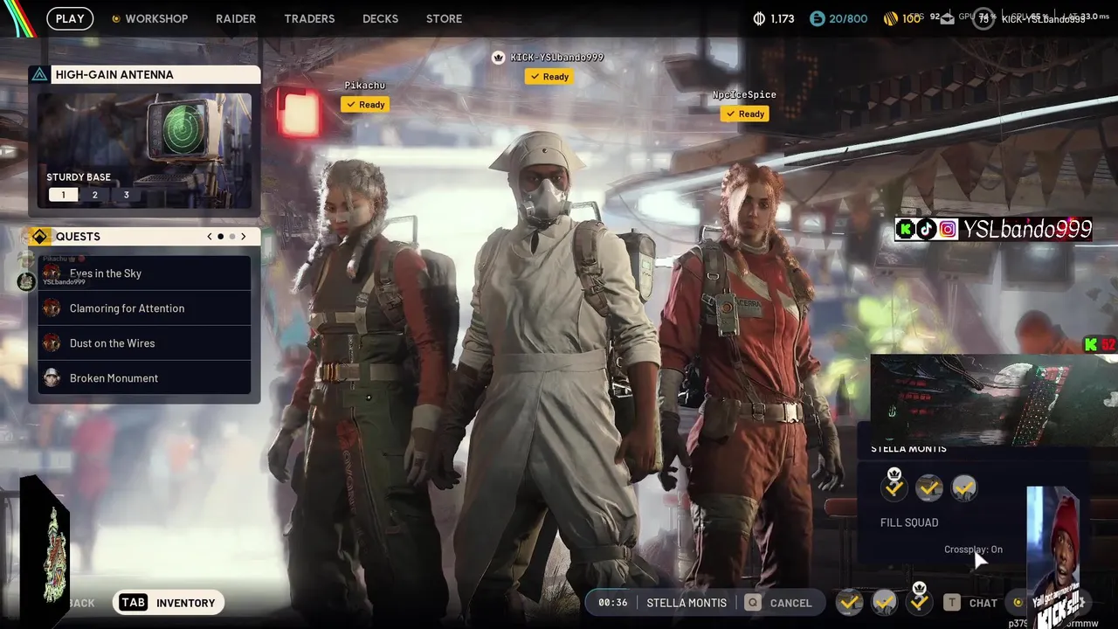Click the T key hint icon
This screenshot has width=1118, height=629.
click(x=952, y=603)
